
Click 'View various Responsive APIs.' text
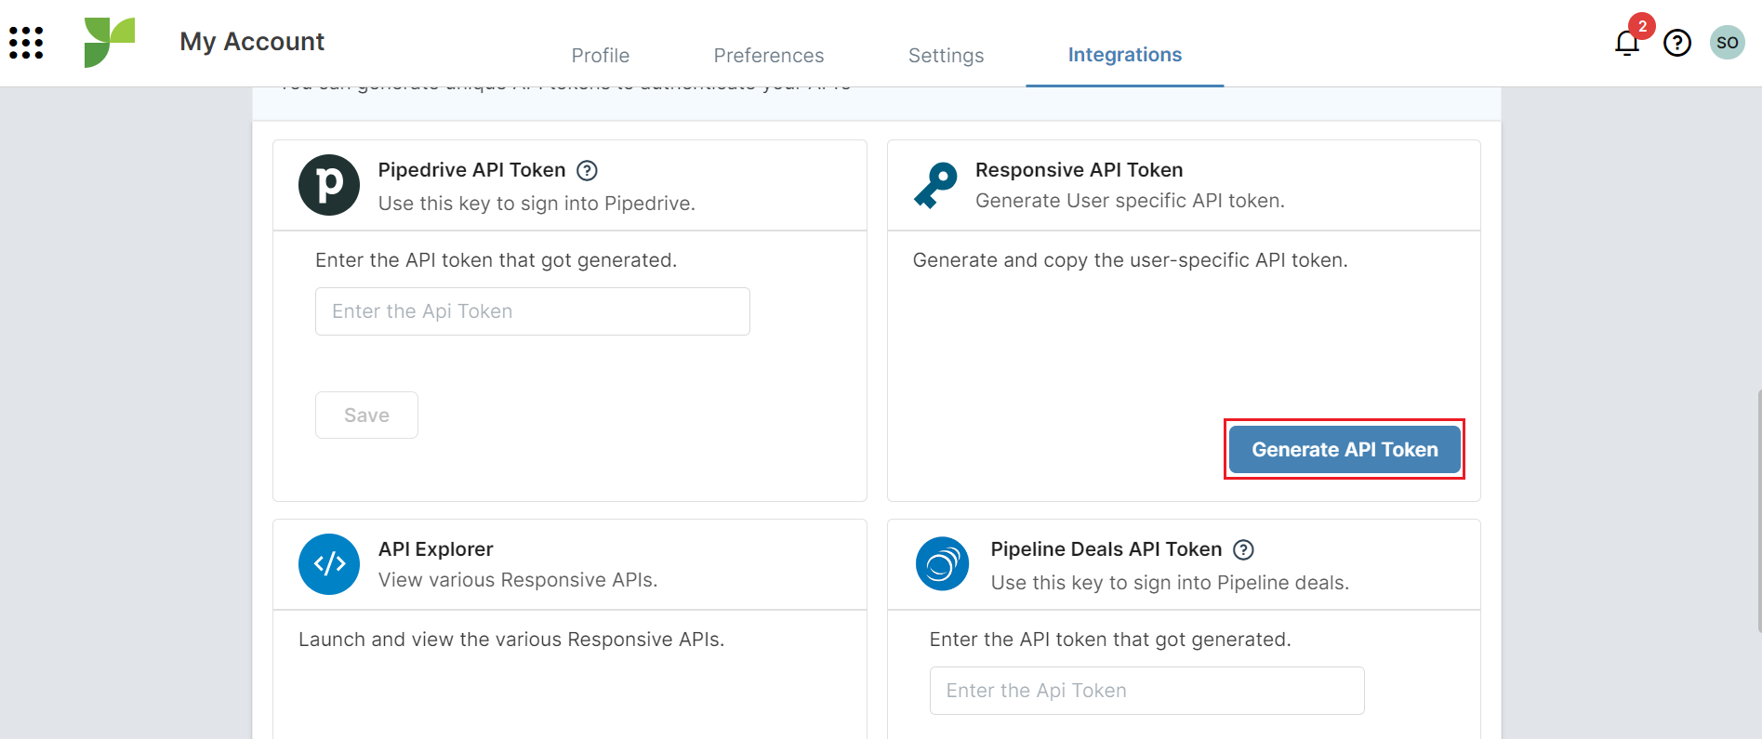518,580
